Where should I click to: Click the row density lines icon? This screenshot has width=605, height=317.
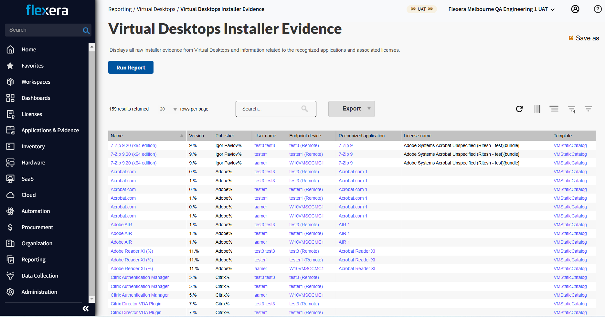click(x=554, y=109)
